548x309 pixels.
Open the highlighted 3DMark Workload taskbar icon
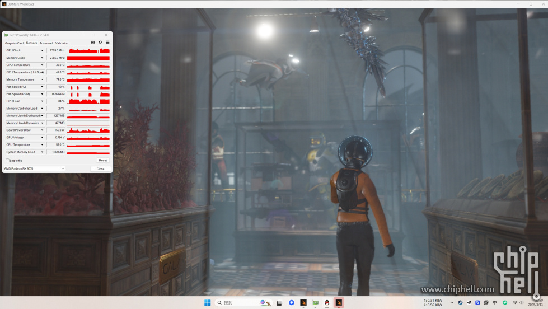click(339, 303)
